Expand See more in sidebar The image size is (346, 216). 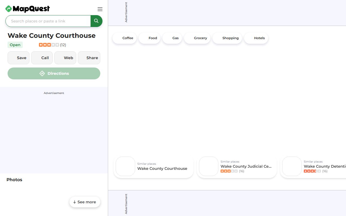point(85,202)
